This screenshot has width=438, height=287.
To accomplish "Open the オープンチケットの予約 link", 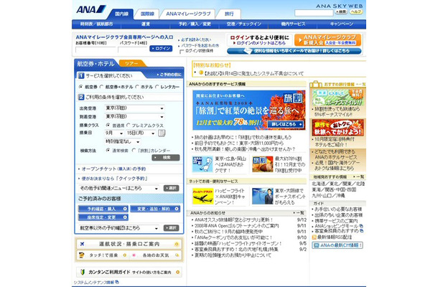I will [113, 169].
